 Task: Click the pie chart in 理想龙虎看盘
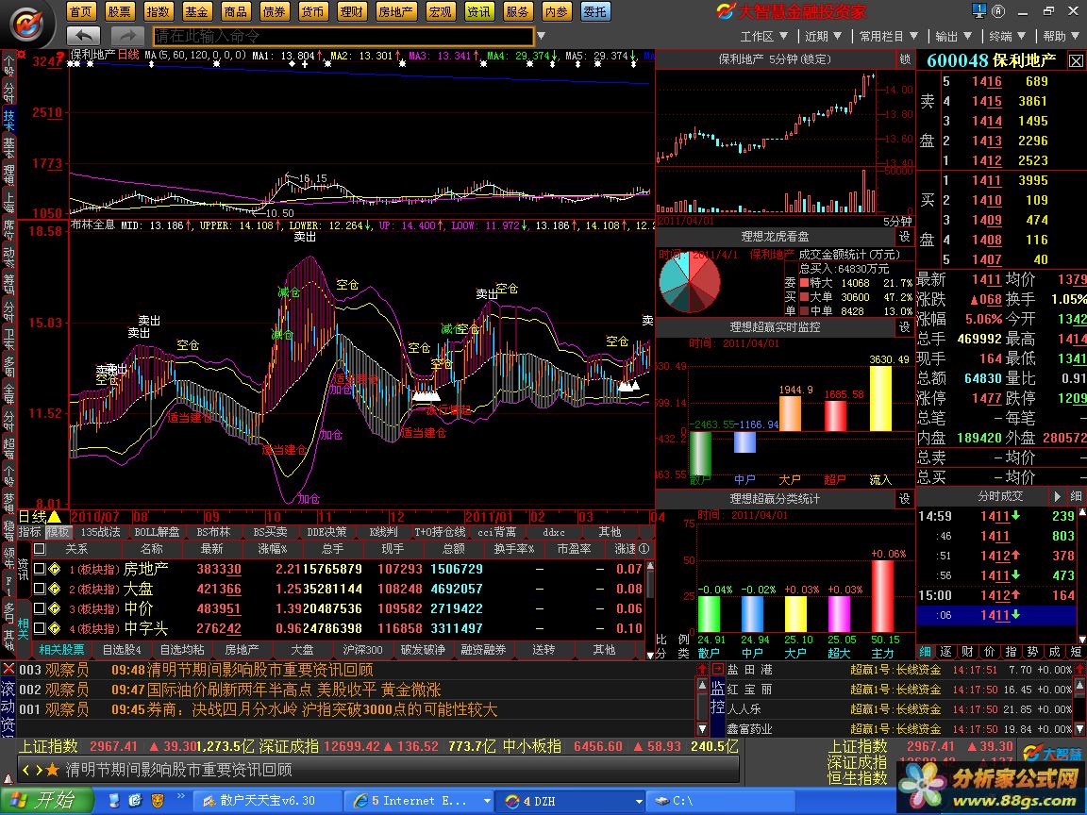point(689,283)
